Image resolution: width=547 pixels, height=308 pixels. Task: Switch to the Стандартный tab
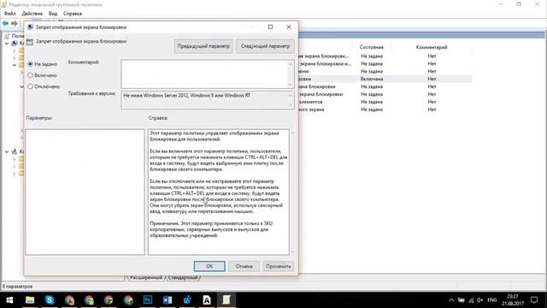point(183,277)
